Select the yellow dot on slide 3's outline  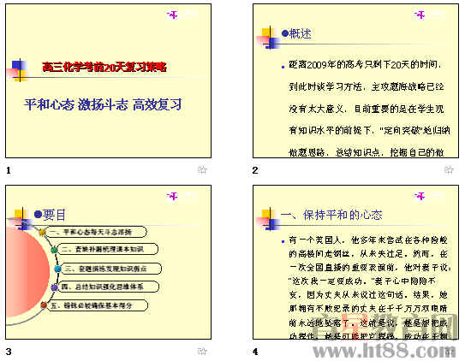coord(42,233)
